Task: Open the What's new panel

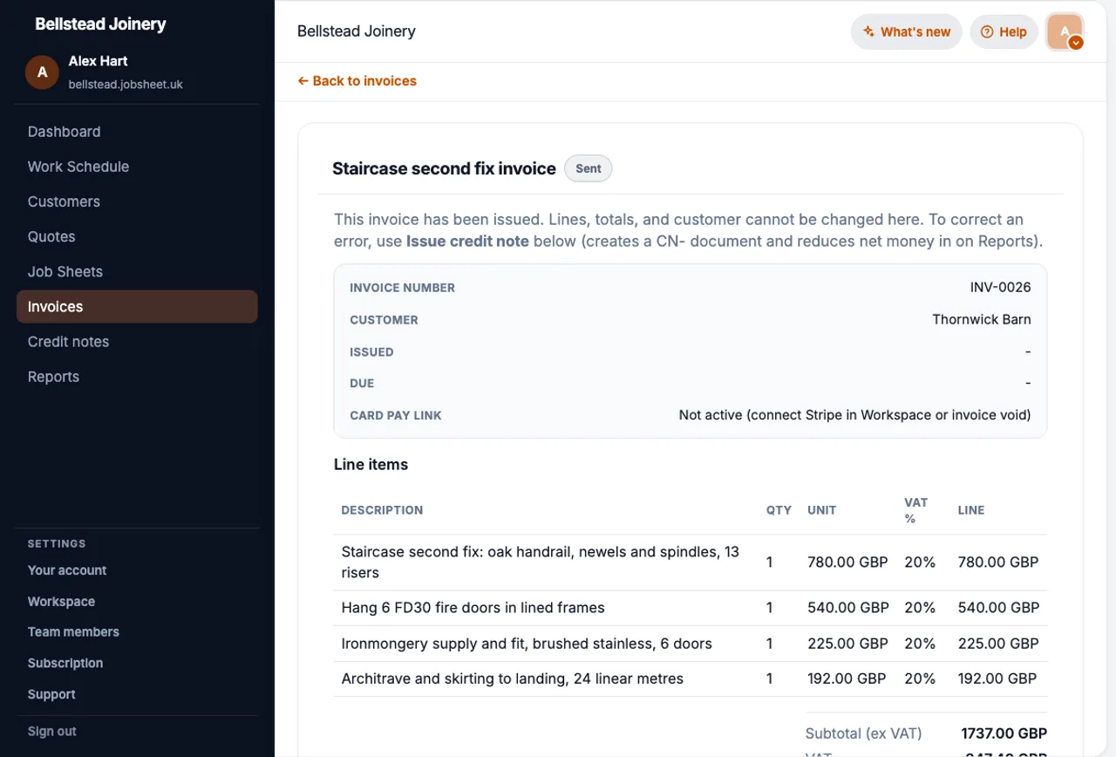Action: 907,31
